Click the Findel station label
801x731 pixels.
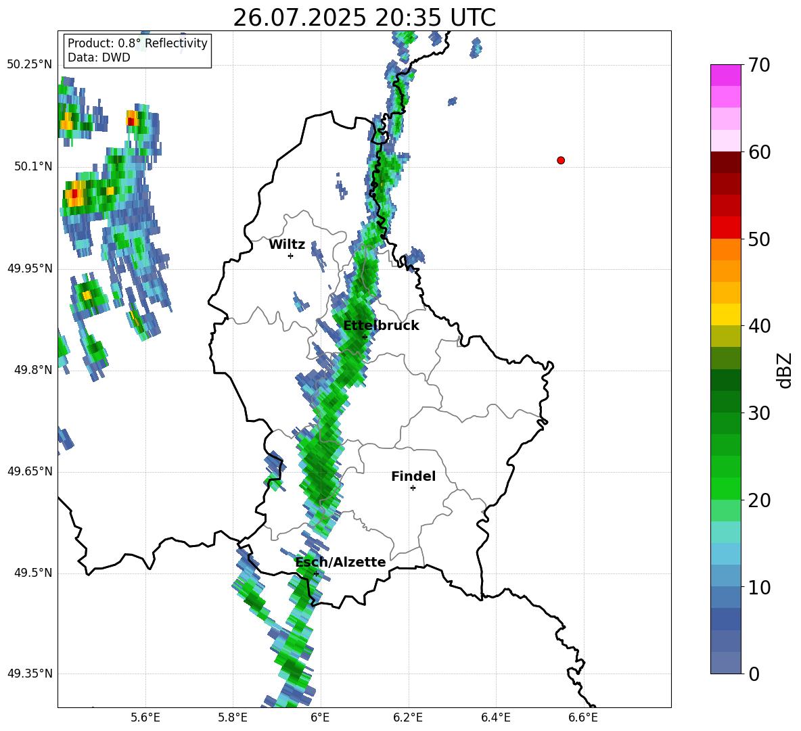click(413, 476)
